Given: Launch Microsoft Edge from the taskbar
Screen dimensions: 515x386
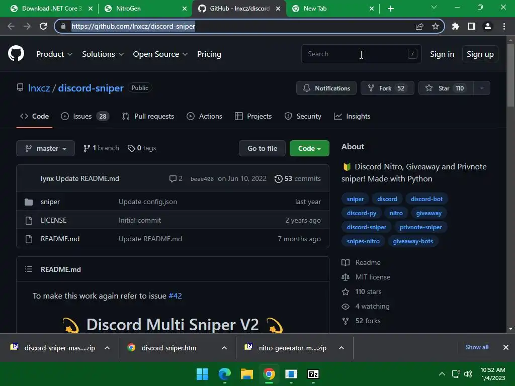Looking at the screenshot, I should click(225, 374).
